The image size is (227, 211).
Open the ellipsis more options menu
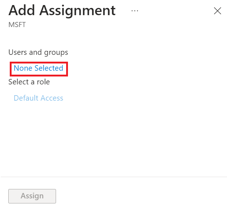coord(135,11)
